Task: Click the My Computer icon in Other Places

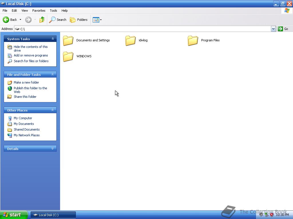Action: tap(10, 118)
